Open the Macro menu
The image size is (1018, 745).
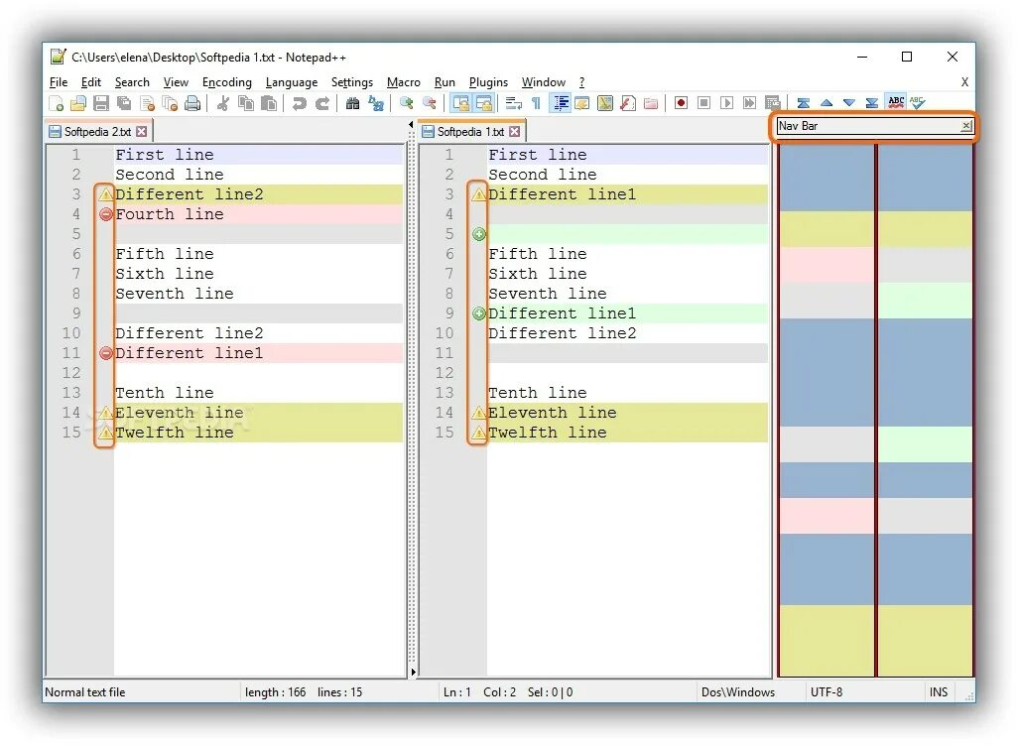pos(403,82)
